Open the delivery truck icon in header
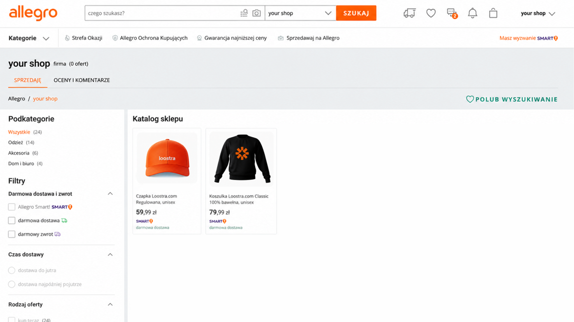This screenshot has width=574, height=322. pyautogui.click(x=409, y=13)
